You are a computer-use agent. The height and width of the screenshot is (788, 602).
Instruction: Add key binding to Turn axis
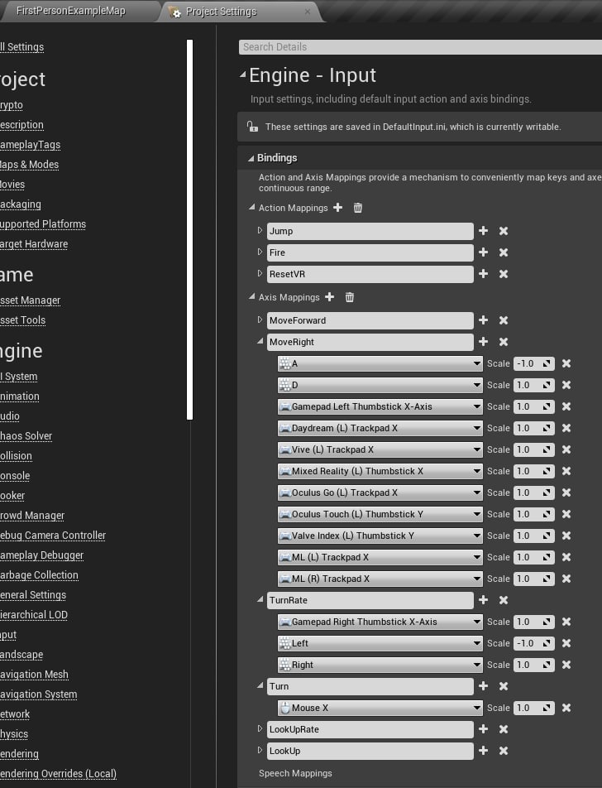[484, 686]
